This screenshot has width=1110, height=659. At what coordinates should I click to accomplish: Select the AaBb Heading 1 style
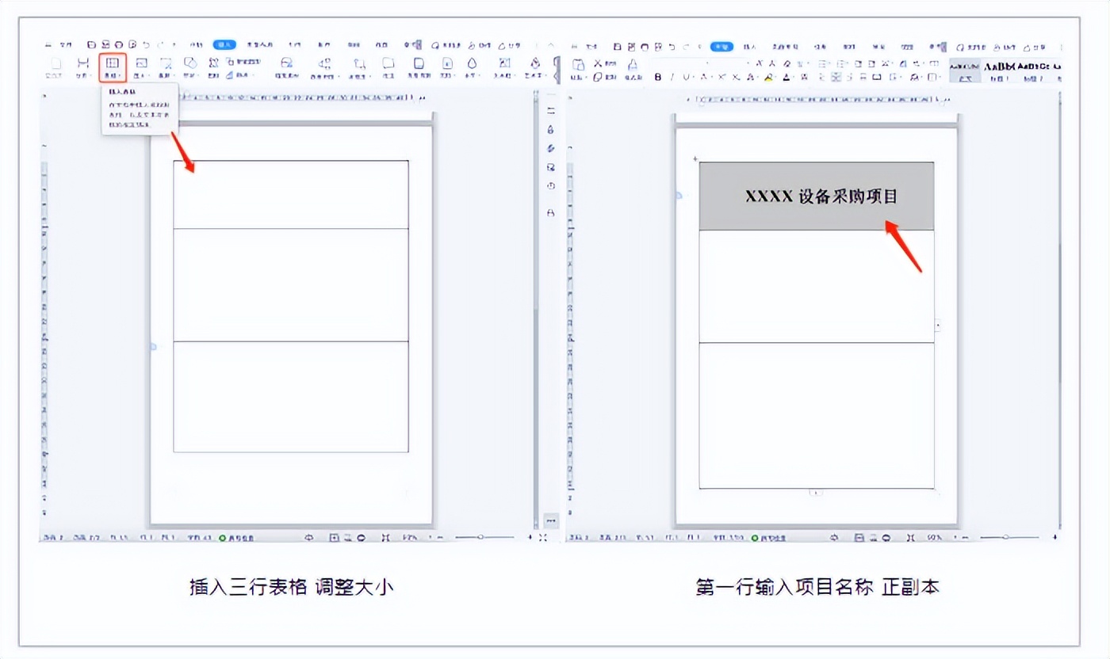point(999,67)
